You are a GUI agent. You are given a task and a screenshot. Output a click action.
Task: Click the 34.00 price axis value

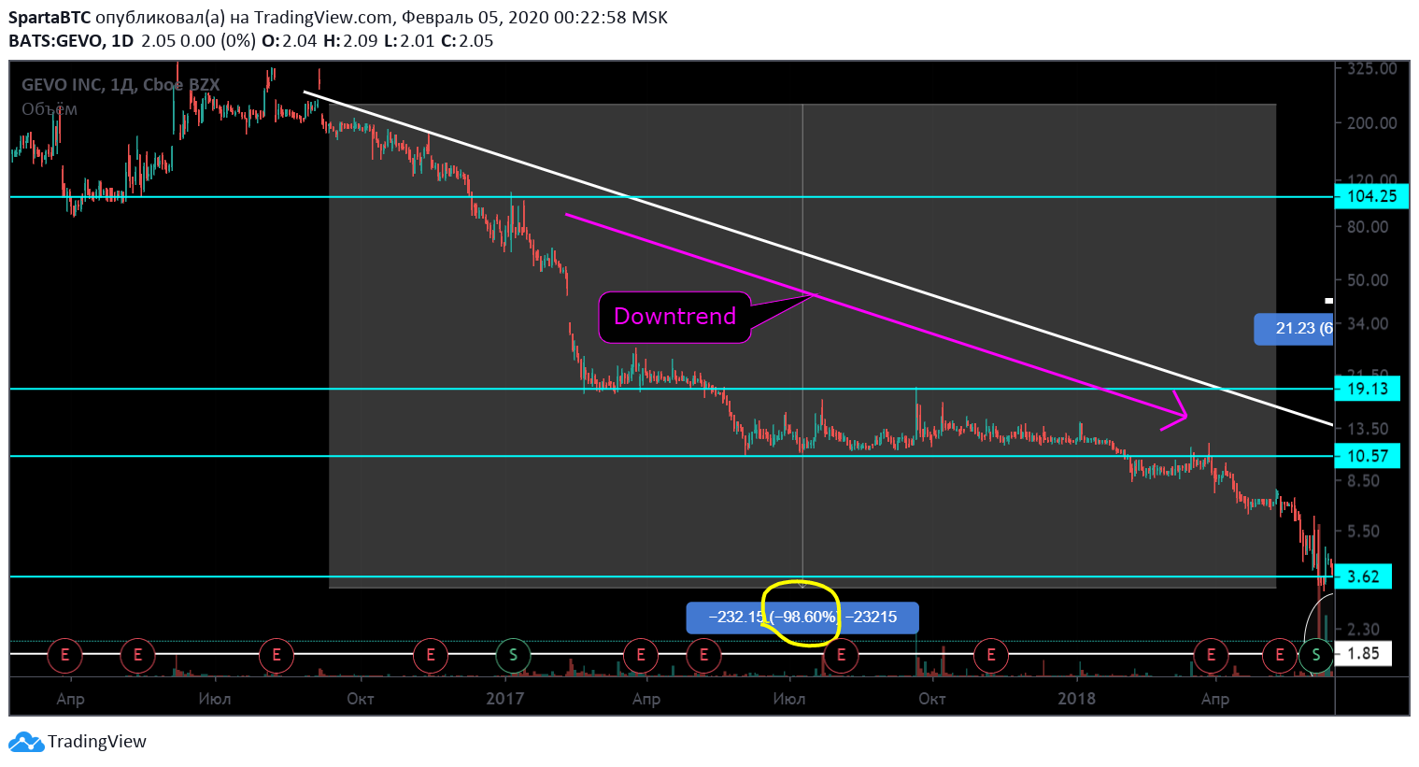pyautogui.click(x=1368, y=324)
